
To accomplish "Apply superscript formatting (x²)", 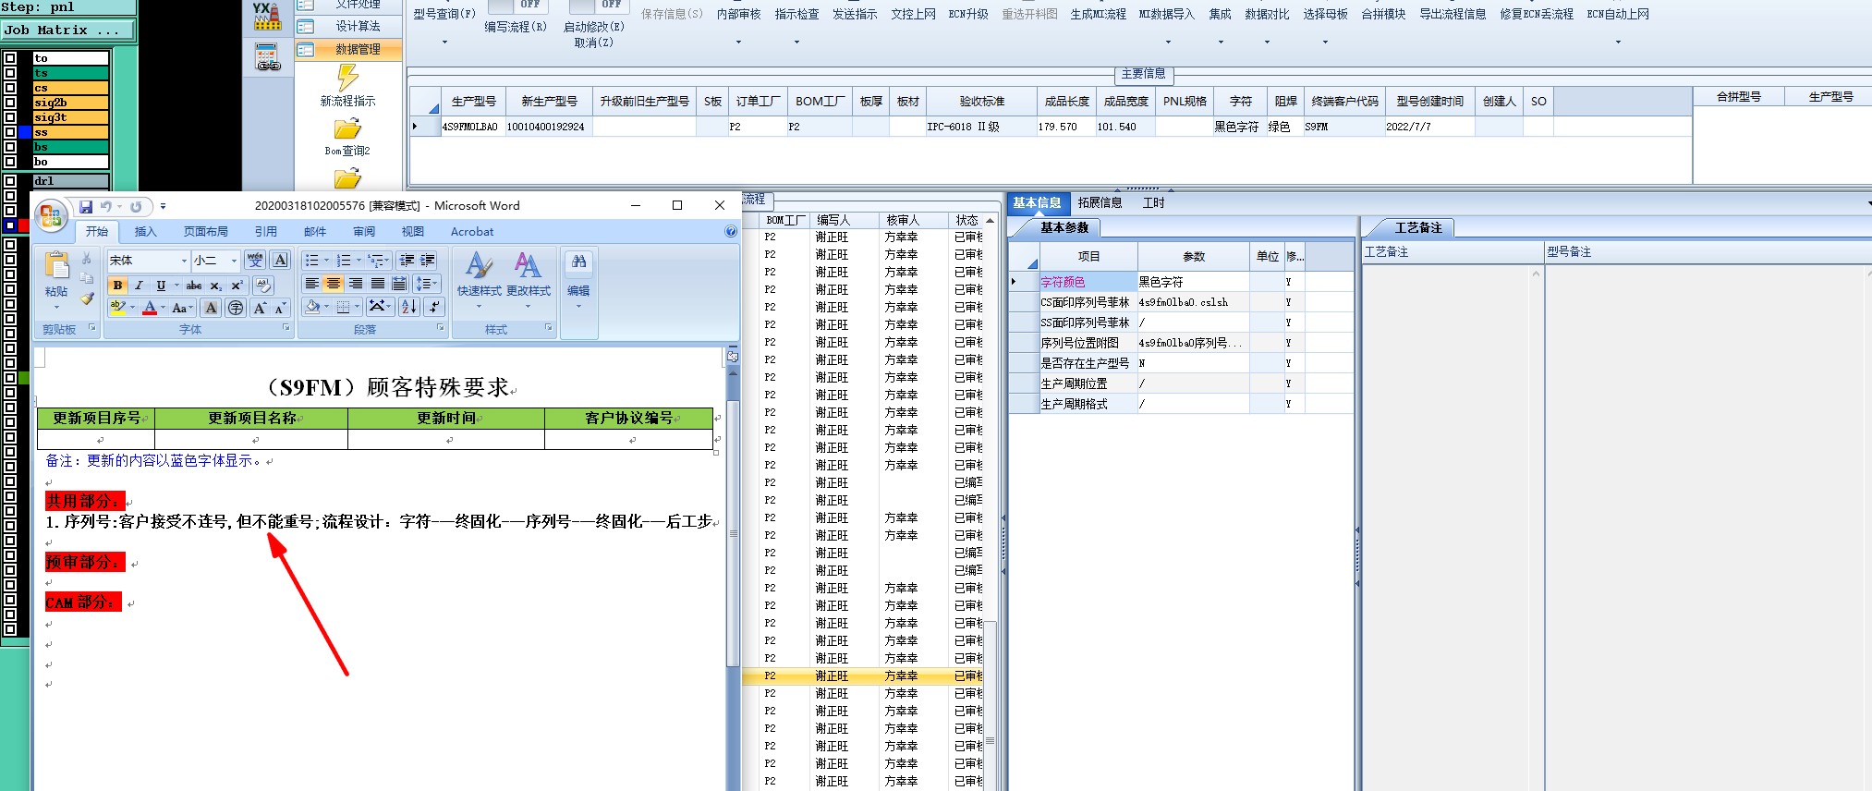I will click(237, 286).
